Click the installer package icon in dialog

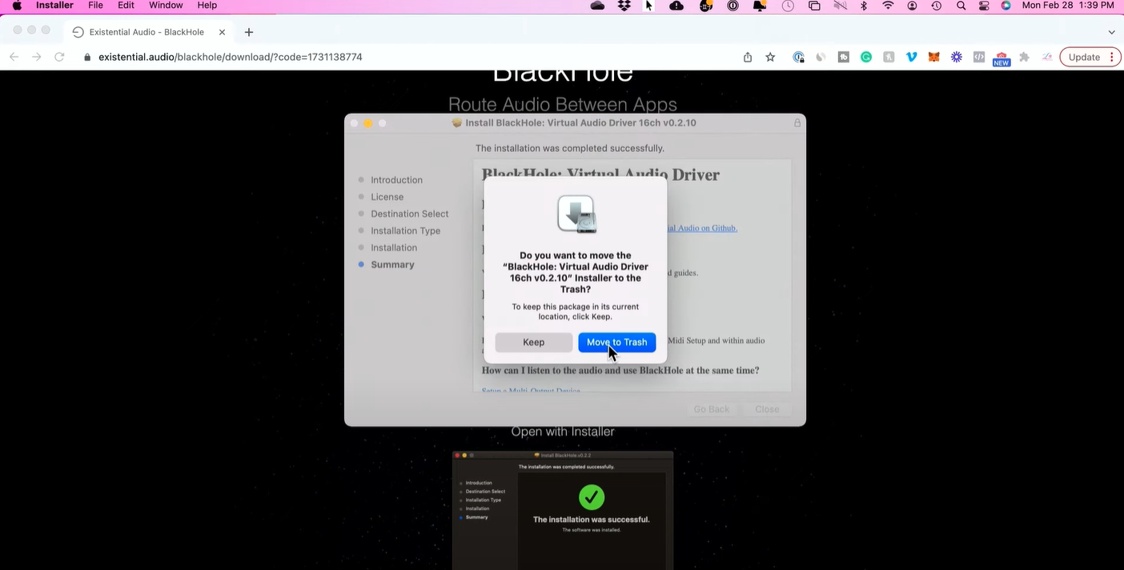(576, 214)
